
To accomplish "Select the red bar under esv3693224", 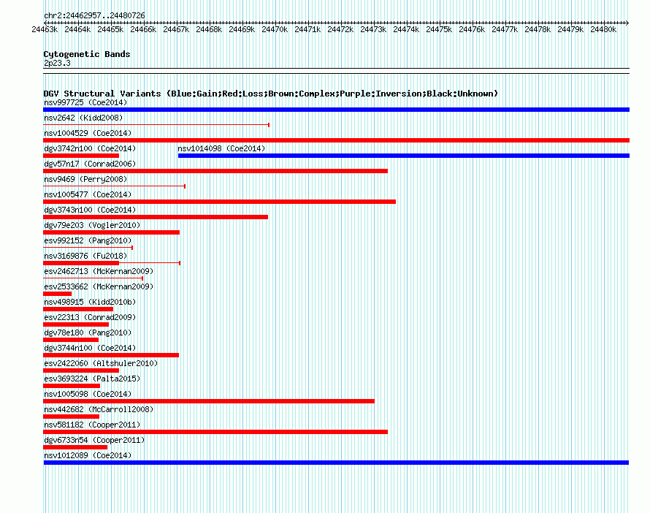I will coord(72,386).
